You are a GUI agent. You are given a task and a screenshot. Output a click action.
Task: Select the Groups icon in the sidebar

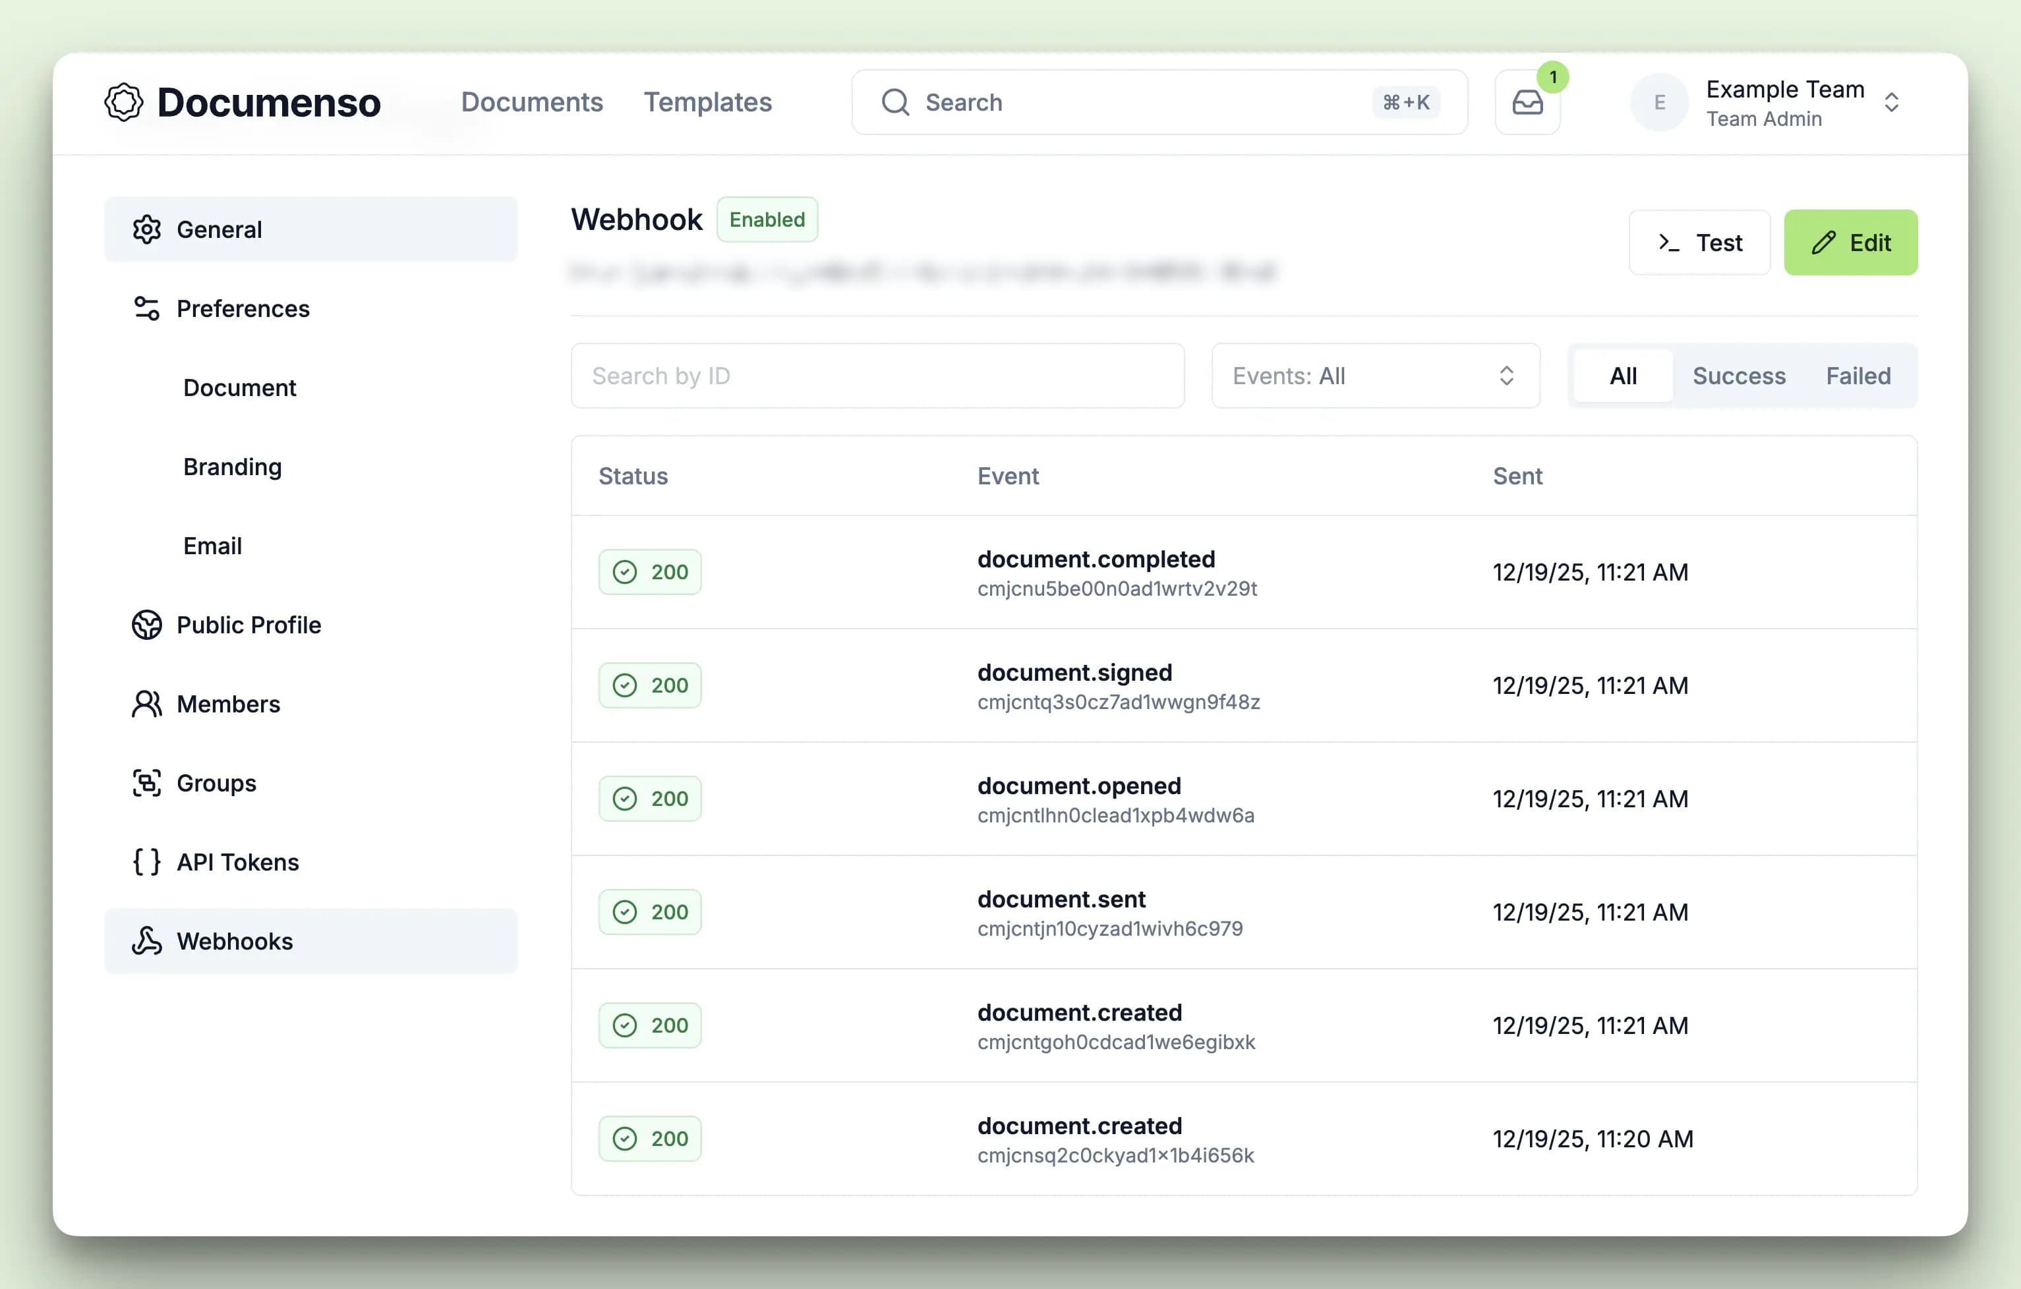147,782
